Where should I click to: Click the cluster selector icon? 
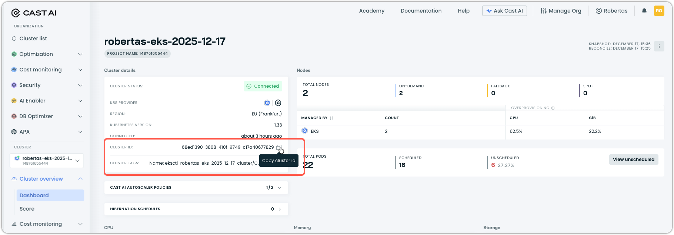click(17, 158)
